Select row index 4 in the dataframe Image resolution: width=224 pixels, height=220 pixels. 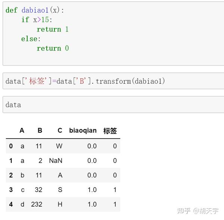pos(11,204)
